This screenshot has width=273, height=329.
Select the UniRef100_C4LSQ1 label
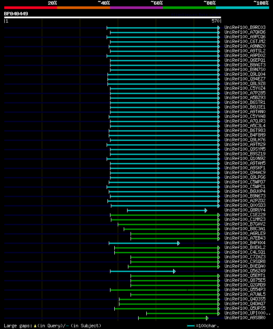click(245, 252)
